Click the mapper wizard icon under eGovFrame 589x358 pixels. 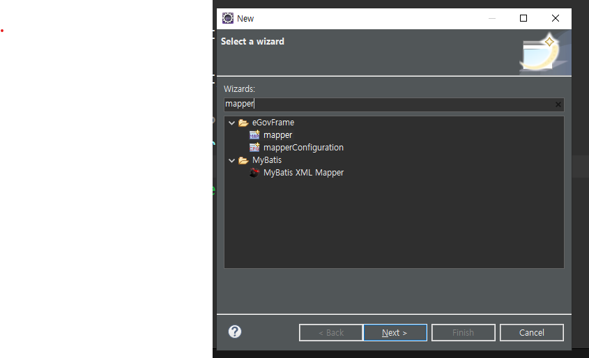click(254, 134)
